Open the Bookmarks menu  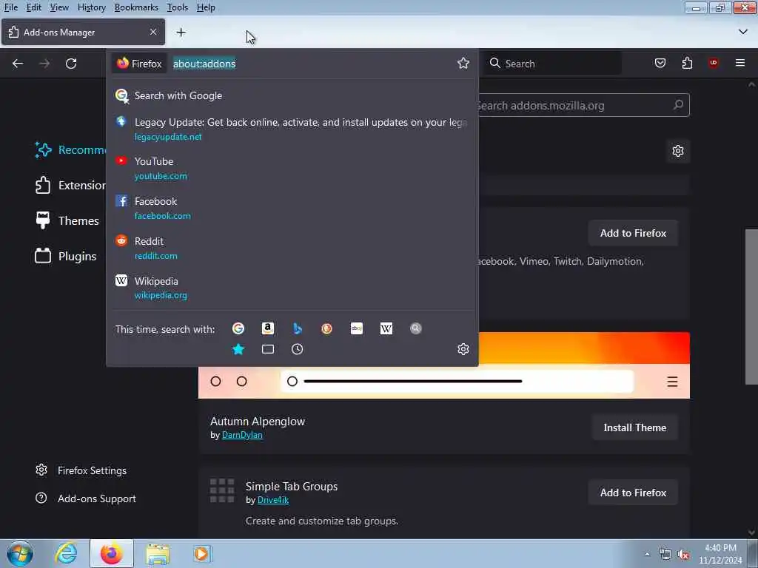136,7
